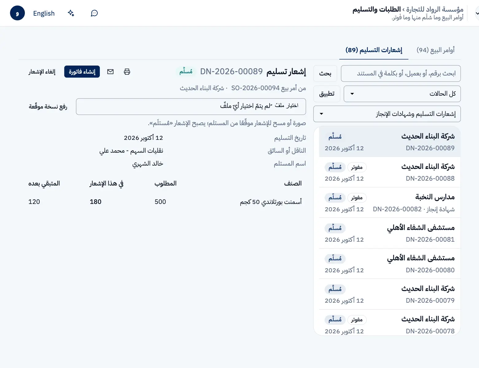Image resolution: width=479 pixels, height=368 pixels.
Task: Click «رفع نسخة موقّعة» upload button
Action: [x=48, y=107]
